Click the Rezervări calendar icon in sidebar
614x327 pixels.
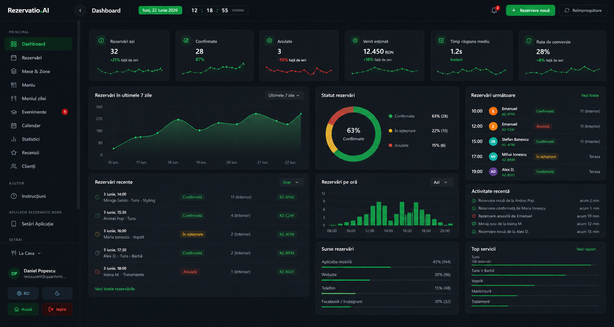[x=14, y=57]
